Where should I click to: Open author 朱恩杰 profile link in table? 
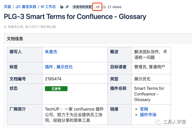(x=51, y=52)
